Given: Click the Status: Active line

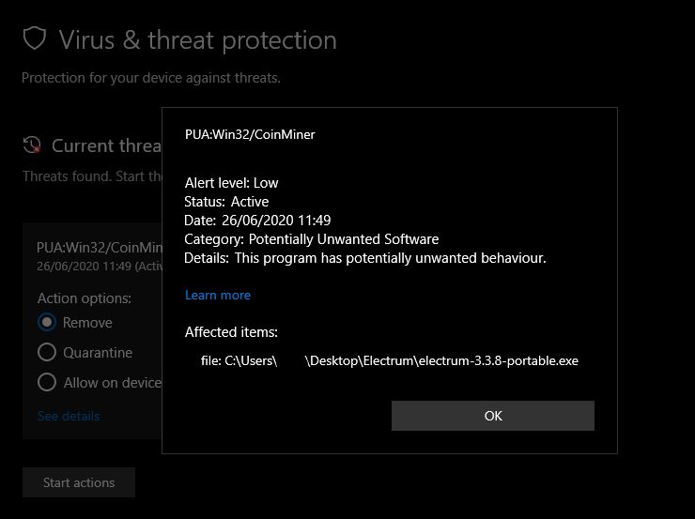Looking at the screenshot, I should (226, 202).
